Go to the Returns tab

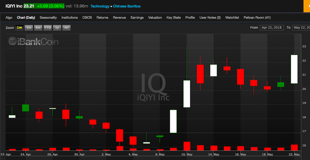tap(102, 17)
